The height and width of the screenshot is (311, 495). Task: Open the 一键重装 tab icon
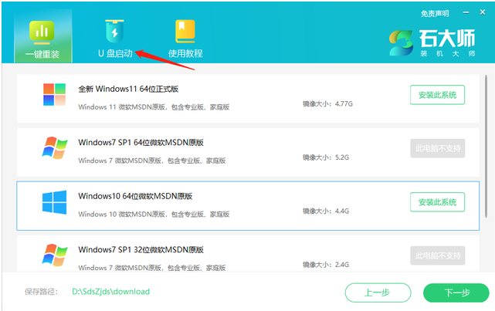(x=42, y=32)
